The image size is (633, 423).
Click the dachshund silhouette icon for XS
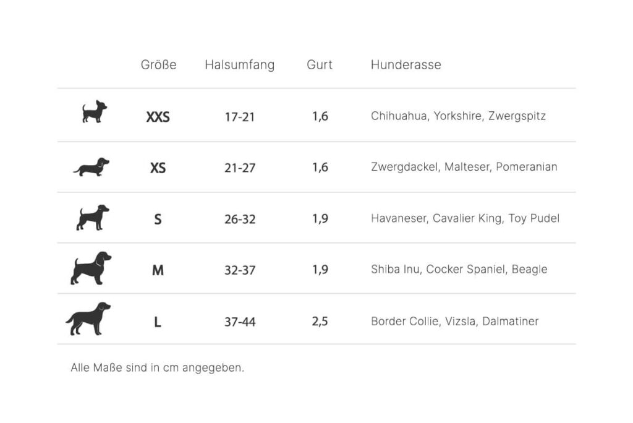(x=91, y=167)
